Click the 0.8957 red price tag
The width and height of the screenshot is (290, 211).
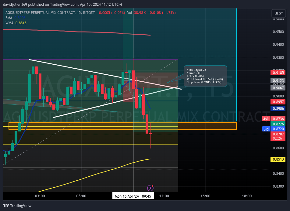click(x=278, y=102)
